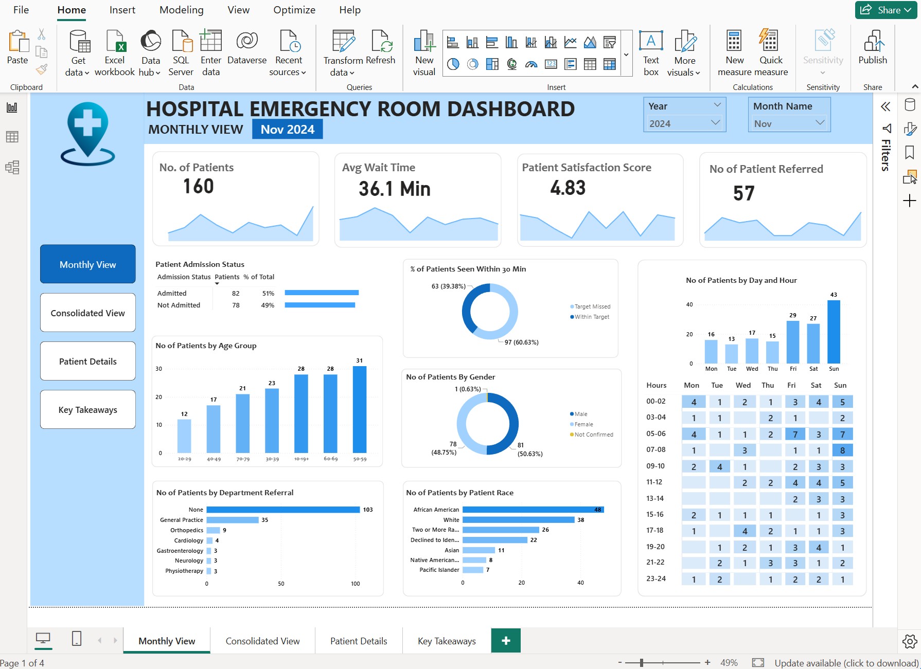The image size is (921, 669).
Task: Open the Year 2024 slicer dropdown
Action: tap(715, 123)
